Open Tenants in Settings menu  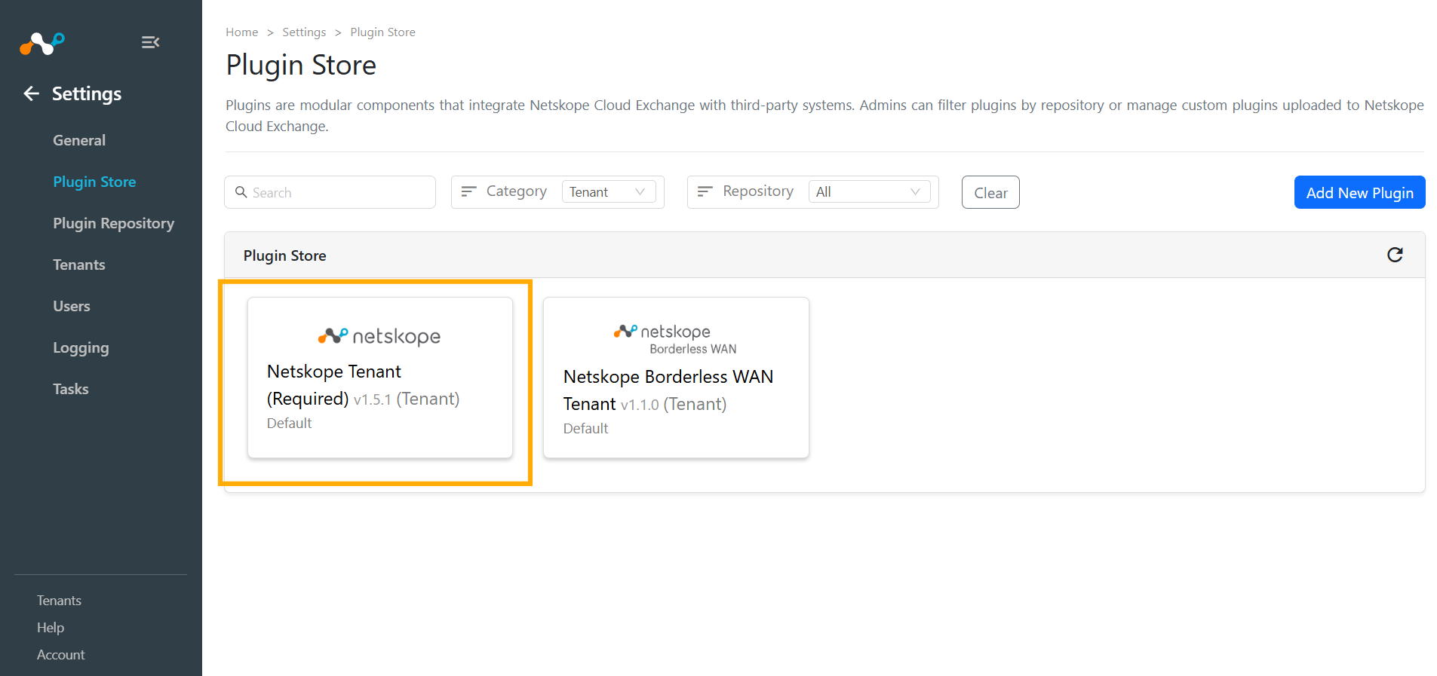point(79,265)
